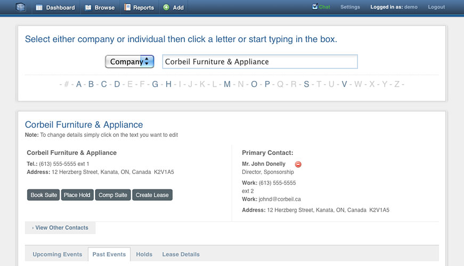Edit the company address under Tel.
Image resolution: width=464 pixels, height=266 pixels.
point(100,172)
